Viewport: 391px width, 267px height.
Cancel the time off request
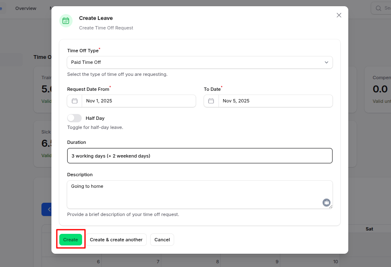[162, 240]
